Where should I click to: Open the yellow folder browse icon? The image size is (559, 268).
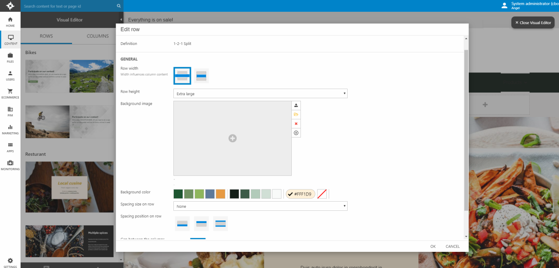(296, 114)
